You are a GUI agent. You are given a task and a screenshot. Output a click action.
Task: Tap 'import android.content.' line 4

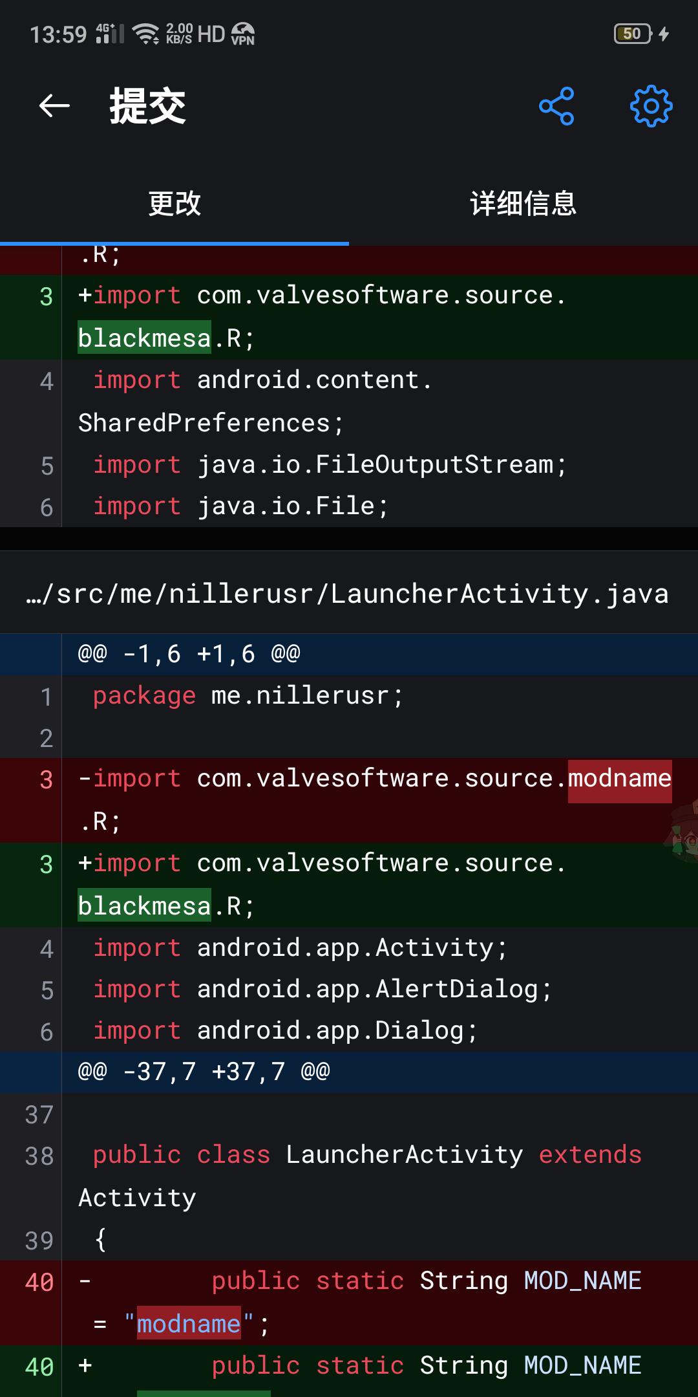click(x=262, y=380)
